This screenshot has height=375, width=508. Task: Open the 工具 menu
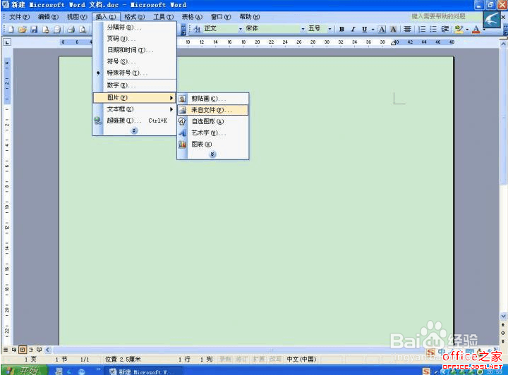point(163,17)
